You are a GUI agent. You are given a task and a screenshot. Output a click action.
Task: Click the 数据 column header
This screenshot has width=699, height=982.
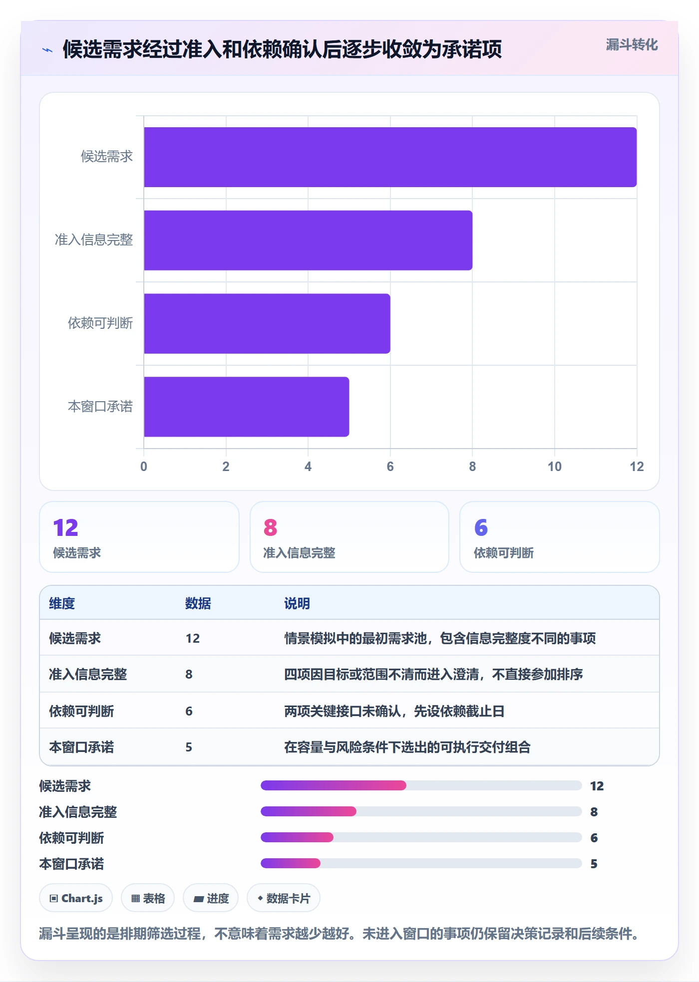pos(198,603)
